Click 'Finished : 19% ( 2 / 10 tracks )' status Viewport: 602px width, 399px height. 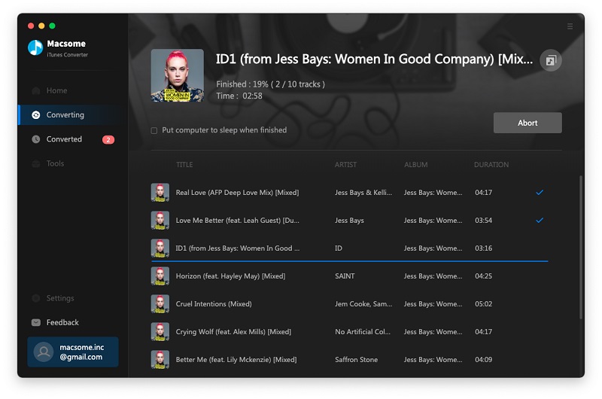[270, 84]
